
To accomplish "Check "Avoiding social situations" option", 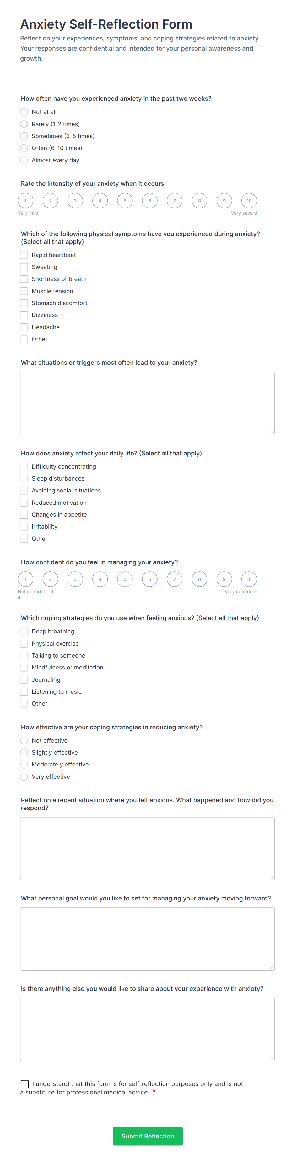I will (x=24, y=490).
